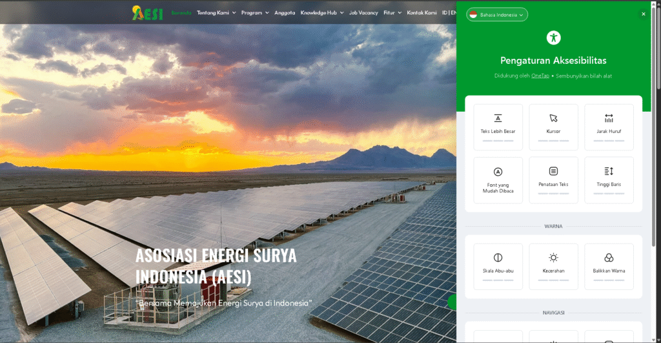Click the 'Bersama Memajukan Energi Surya' tagline

[224, 303]
